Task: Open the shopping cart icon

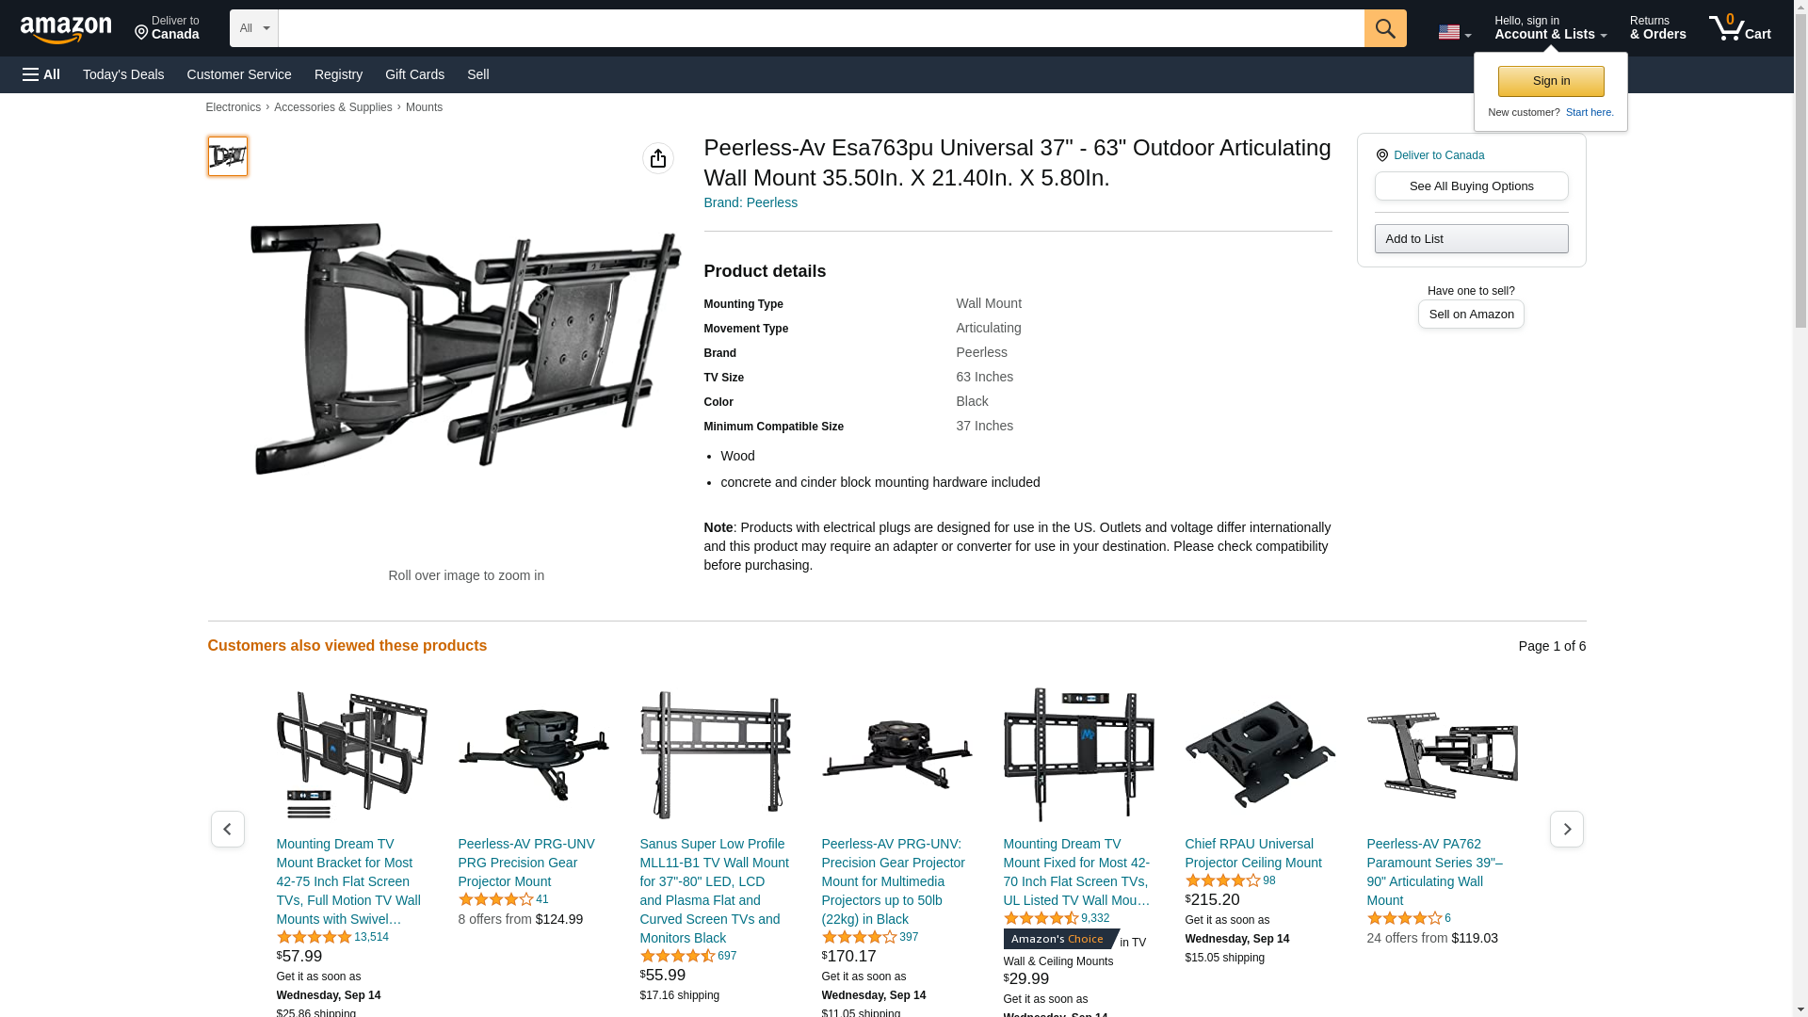Action: pos(1739,28)
